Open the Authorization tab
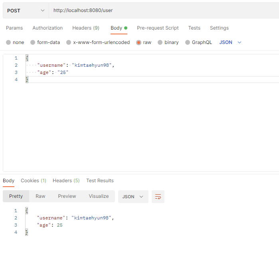The height and width of the screenshot is (253, 279). tap(47, 28)
